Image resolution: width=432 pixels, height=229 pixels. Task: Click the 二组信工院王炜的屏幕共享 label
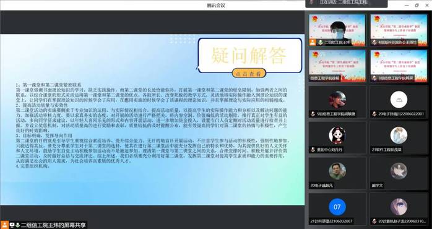tap(53, 225)
